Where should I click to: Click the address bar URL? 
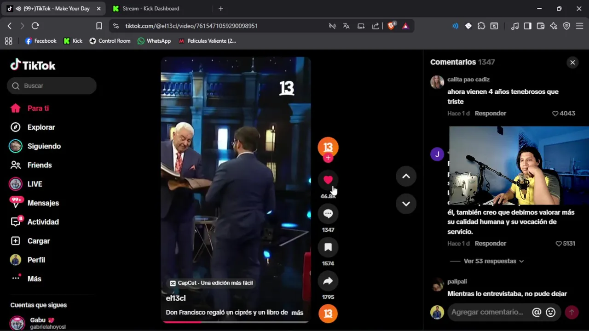(x=191, y=26)
